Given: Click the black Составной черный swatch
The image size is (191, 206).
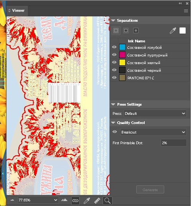Looking at the screenshot, I should (x=122, y=70).
